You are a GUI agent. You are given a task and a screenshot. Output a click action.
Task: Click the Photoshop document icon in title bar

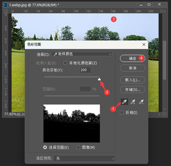6,5
